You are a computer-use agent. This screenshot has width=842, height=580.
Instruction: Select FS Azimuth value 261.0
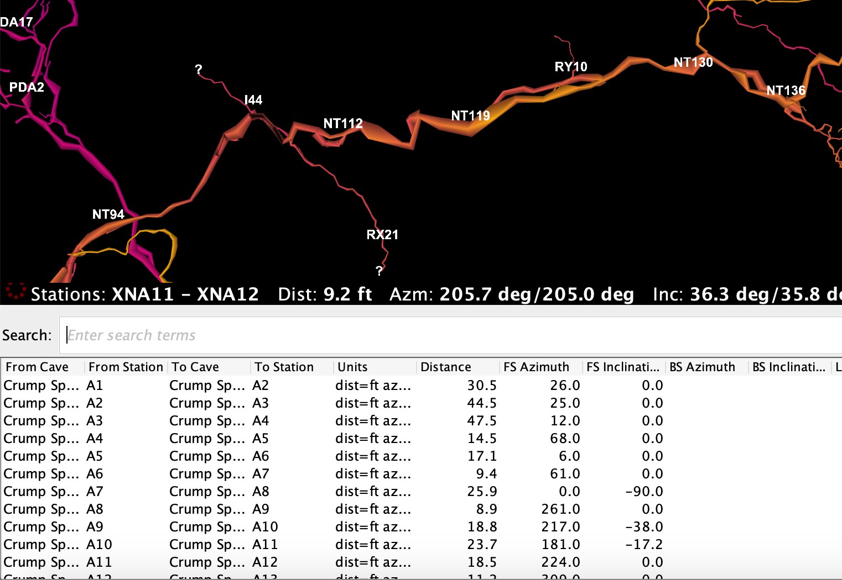coord(561,509)
